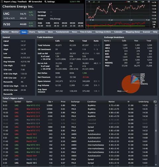Click the pop-out icon above the trades table
159x167 pixels.
[x=155, y=102]
